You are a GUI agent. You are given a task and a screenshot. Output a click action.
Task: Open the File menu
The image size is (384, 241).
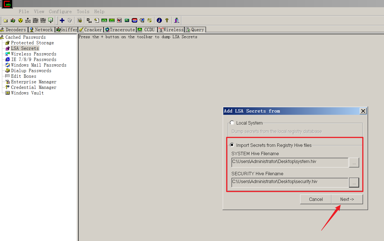coord(24,11)
